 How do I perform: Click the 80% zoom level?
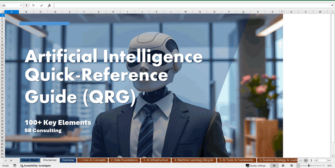pos(329,166)
